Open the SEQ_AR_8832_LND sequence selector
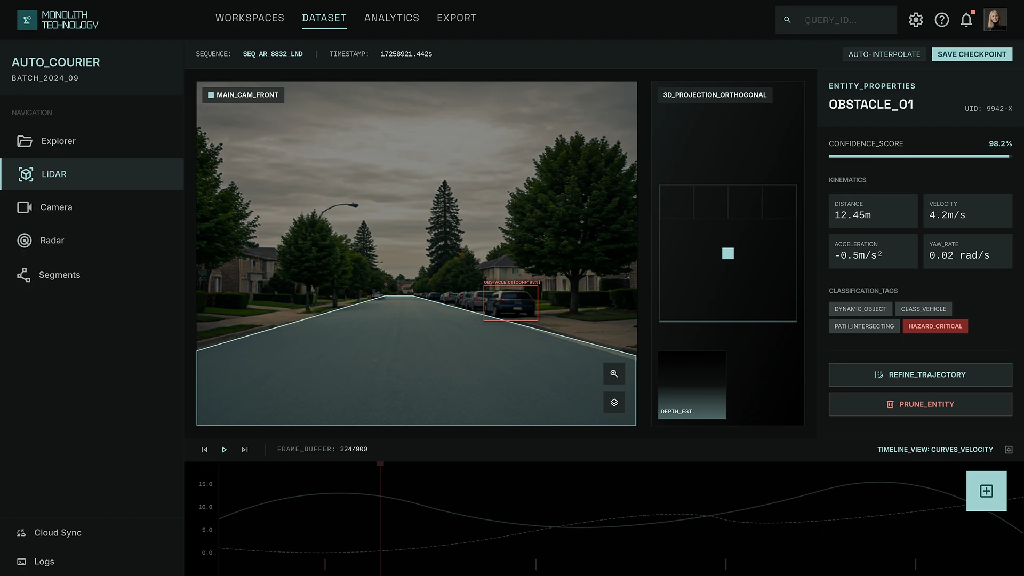Image resolution: width=1024 pixels, height=576 pixels. pyautogui.click(x=273, y=54)
